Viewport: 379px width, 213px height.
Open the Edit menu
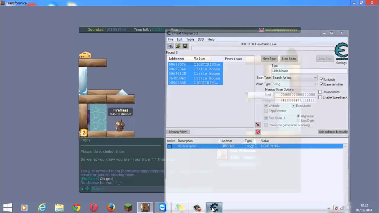click(180, 39)
